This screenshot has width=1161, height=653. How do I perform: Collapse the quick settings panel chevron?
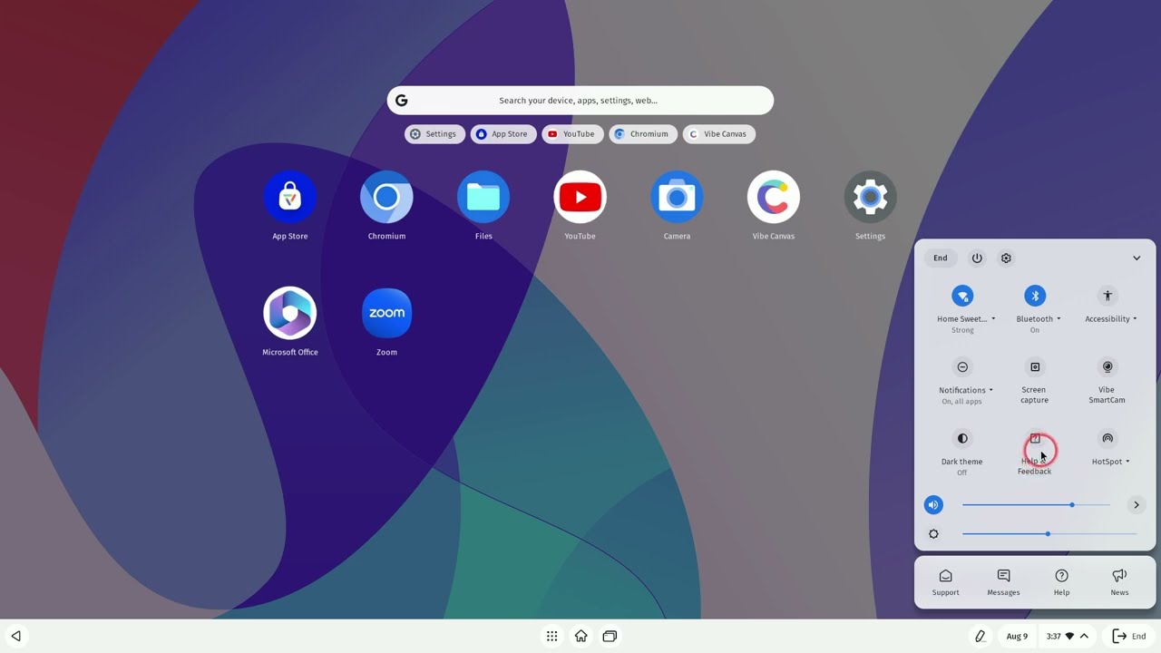pos(1137,258)
